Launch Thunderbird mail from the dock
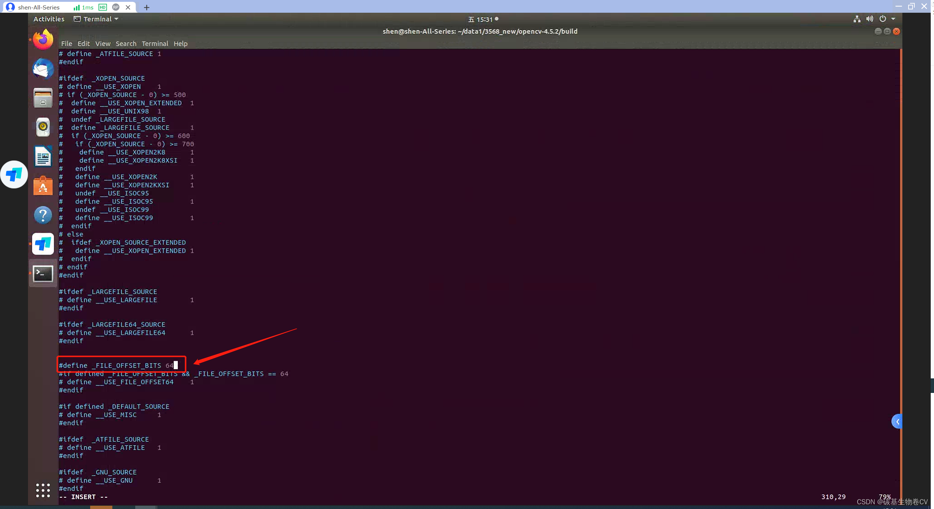Screen dimensions: 934x509 (x=43, y=68)
